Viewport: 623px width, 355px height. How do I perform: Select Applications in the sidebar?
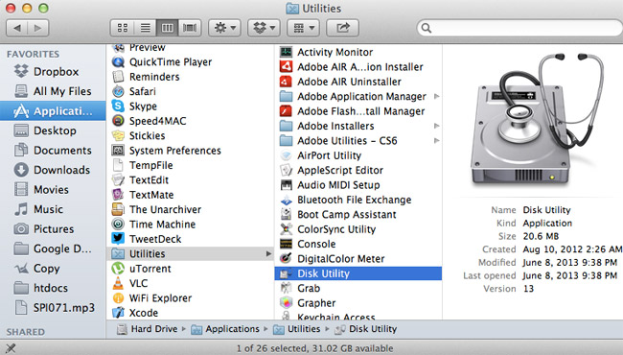(53, 111)
